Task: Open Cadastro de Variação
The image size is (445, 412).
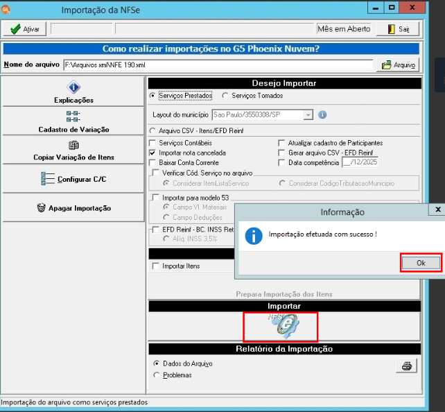Action: pyautogui.click(x=73, y=121)
